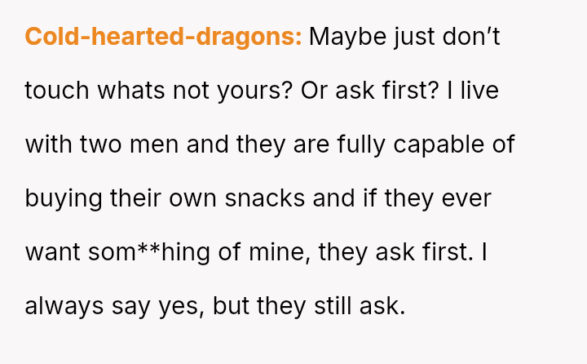The height and width of the screenshot is (364, 587).
Task: Click the word "live" in the comment
Action: point(479,91)
